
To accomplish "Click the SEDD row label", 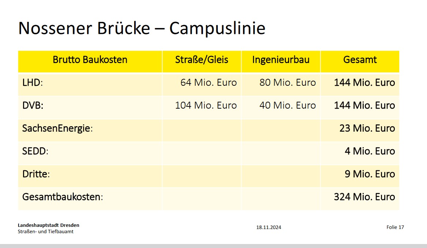I will pyautogui.click(x=35, y=151).
